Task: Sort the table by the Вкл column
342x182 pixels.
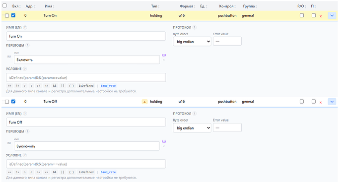Action: tap(16, 6)
